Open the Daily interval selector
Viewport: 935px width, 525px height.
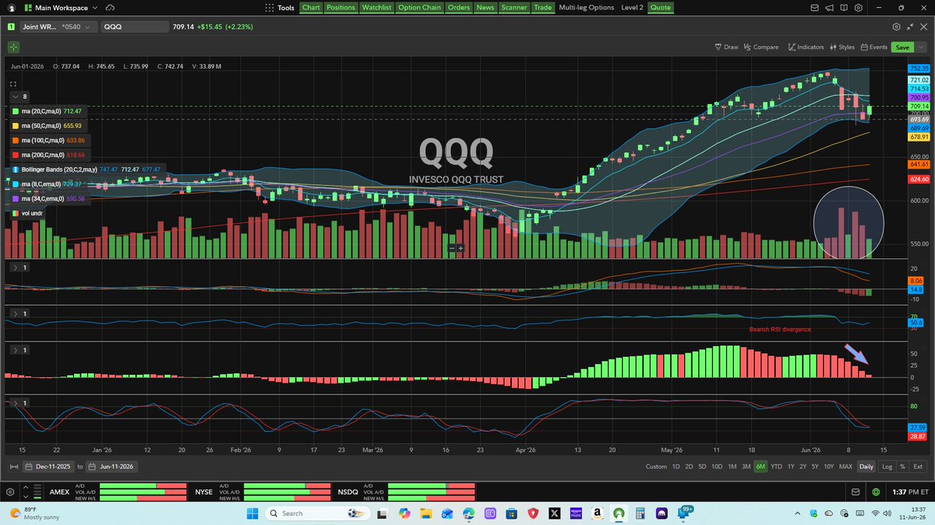point(866,467)
